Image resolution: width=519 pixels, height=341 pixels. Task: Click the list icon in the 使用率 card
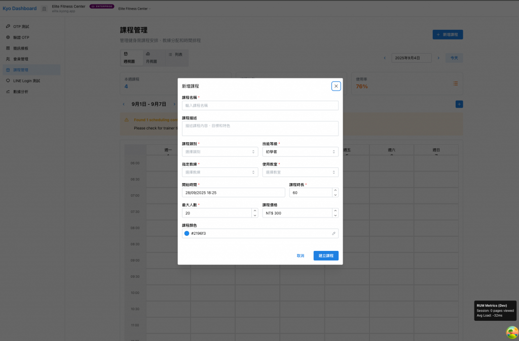coord(456,83)
